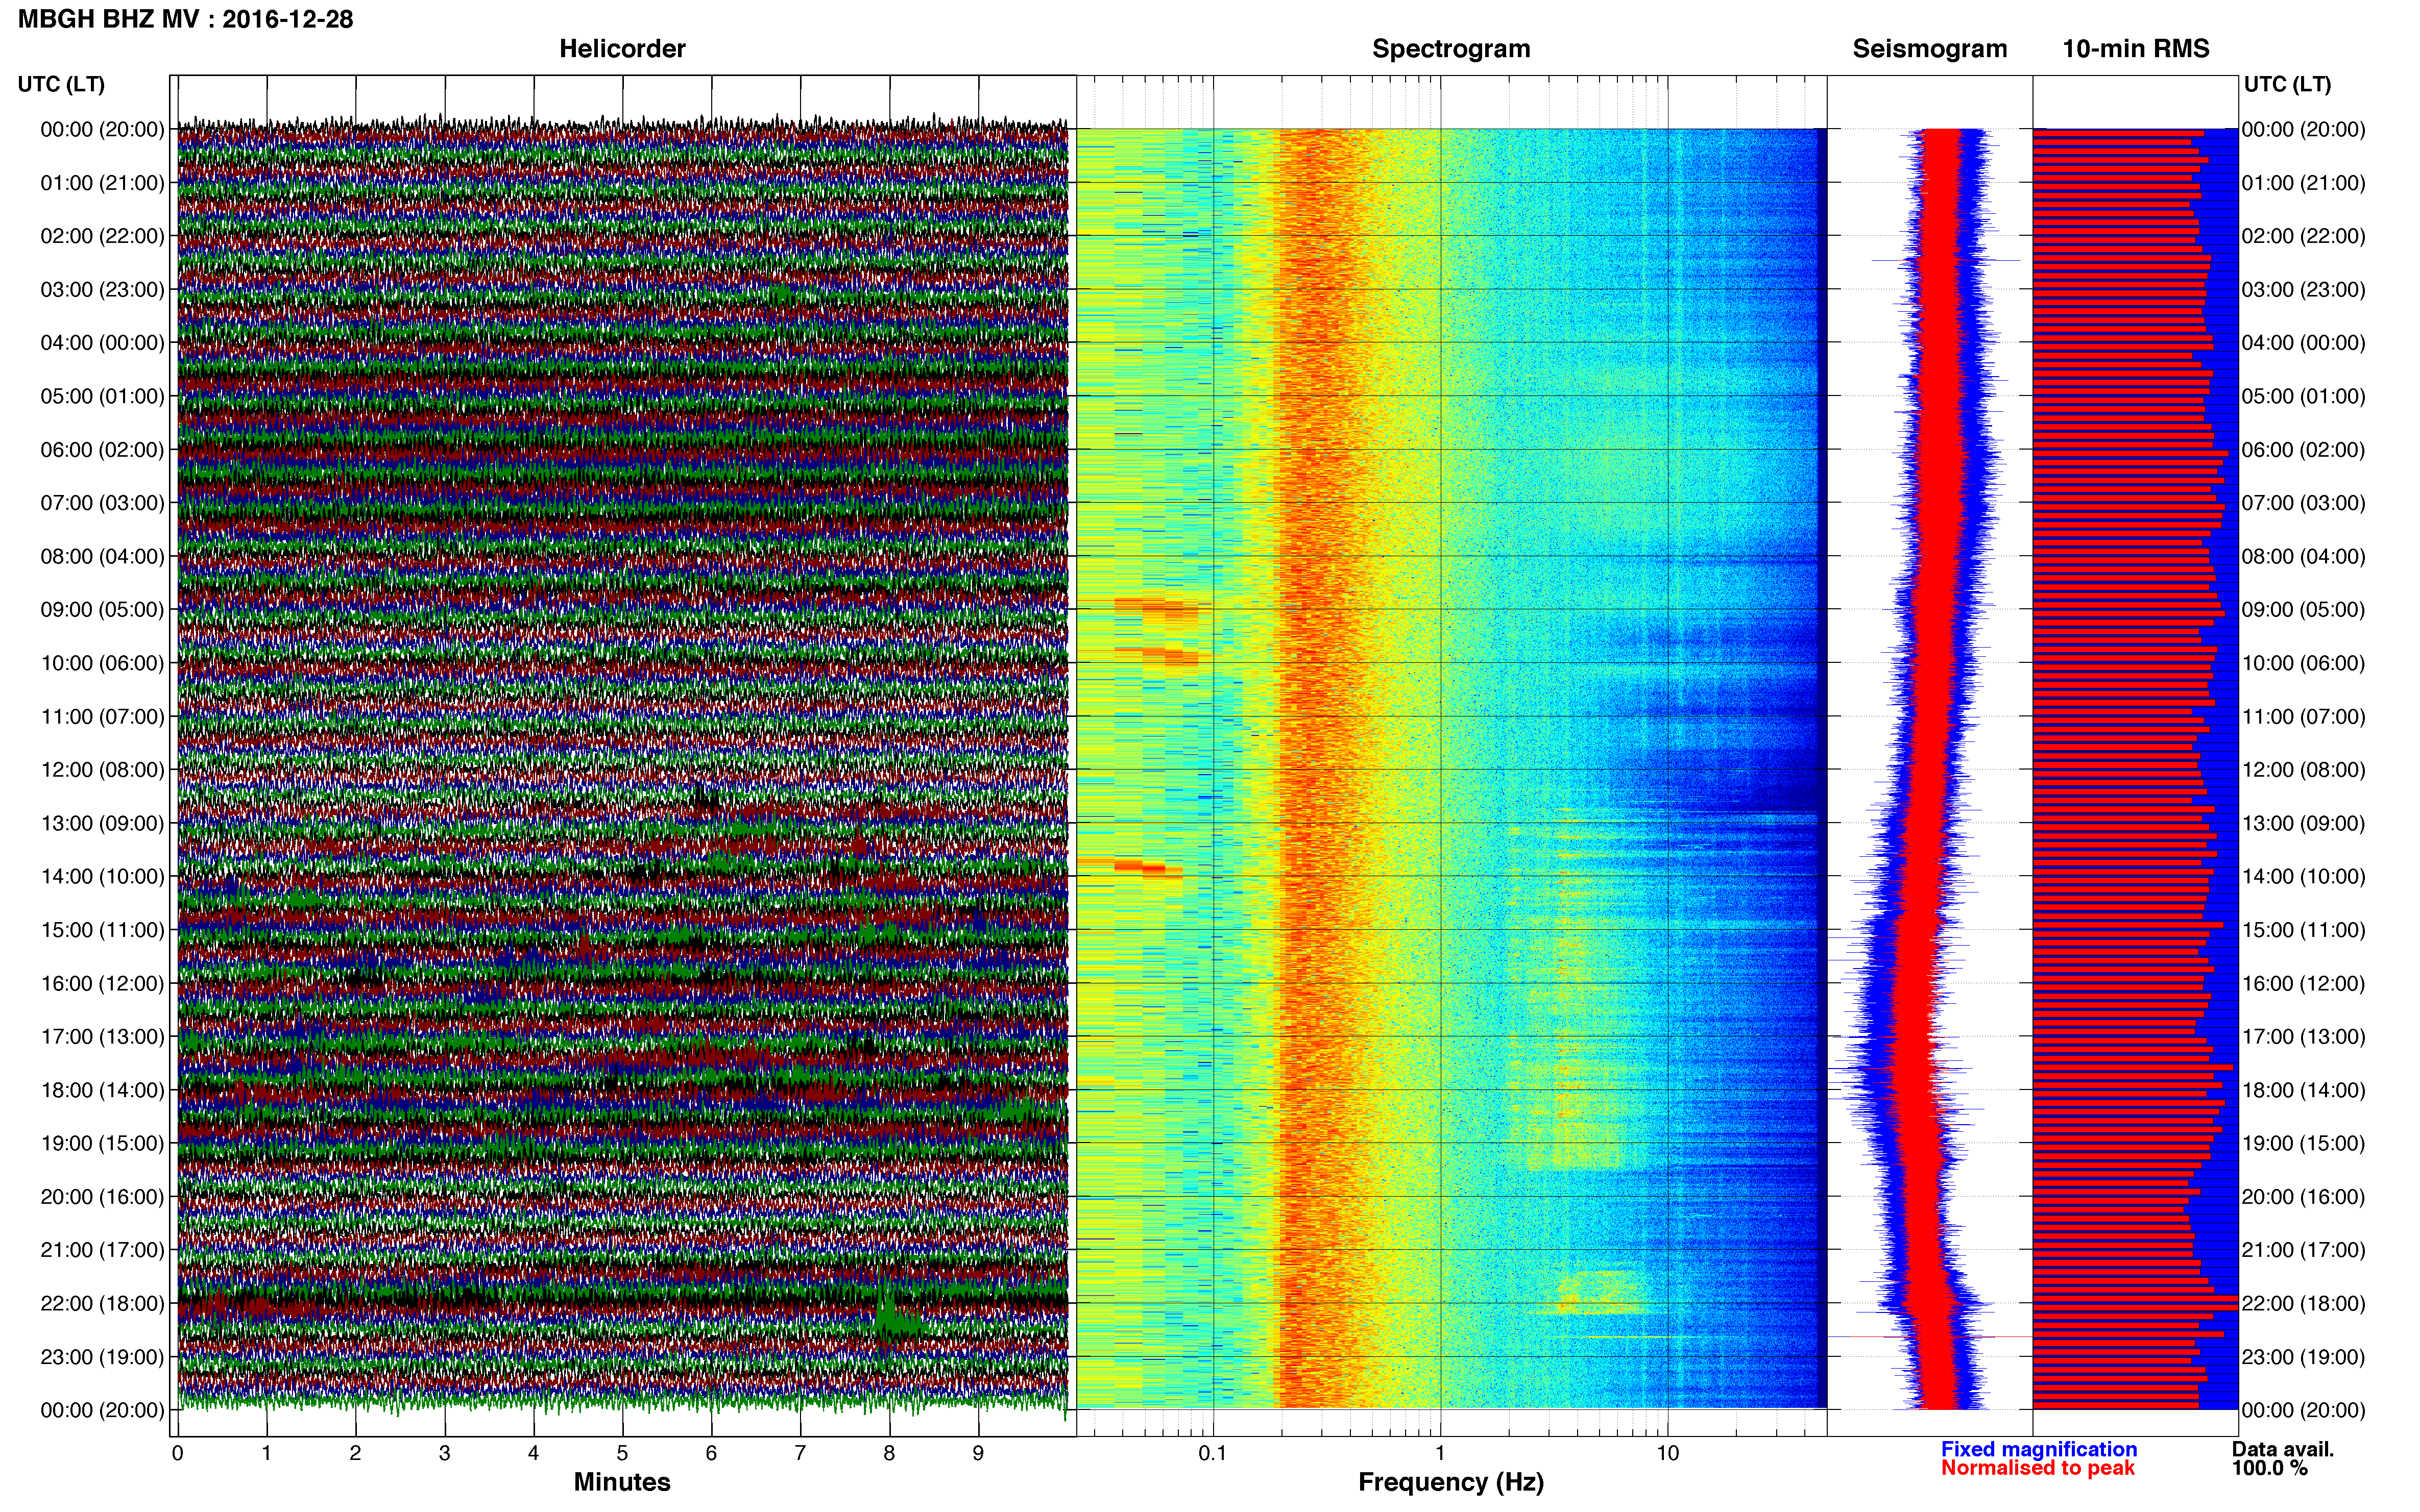Click the '10-min RMS' panel heading

pyautogui.click(x=2136, y=49)
